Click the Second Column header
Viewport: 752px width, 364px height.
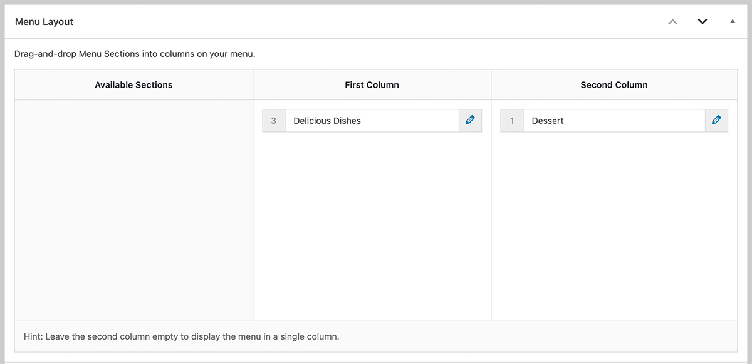(614, 85)
